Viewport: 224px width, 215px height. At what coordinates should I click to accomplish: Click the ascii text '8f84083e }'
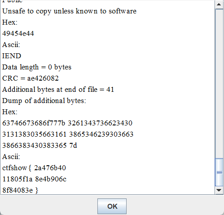[x=20, y=190]
